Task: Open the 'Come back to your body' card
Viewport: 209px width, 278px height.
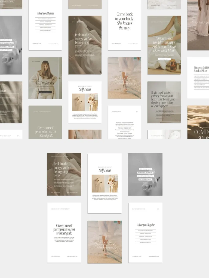Action: [x=124, y=25]
